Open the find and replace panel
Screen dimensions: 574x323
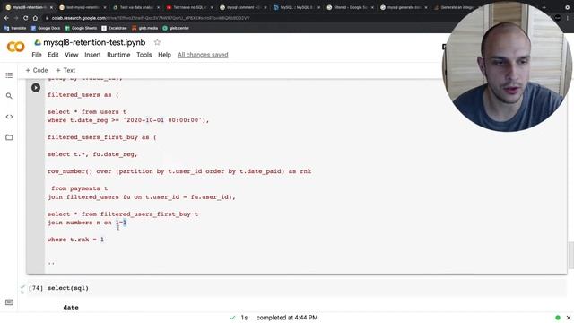(9, 96)
